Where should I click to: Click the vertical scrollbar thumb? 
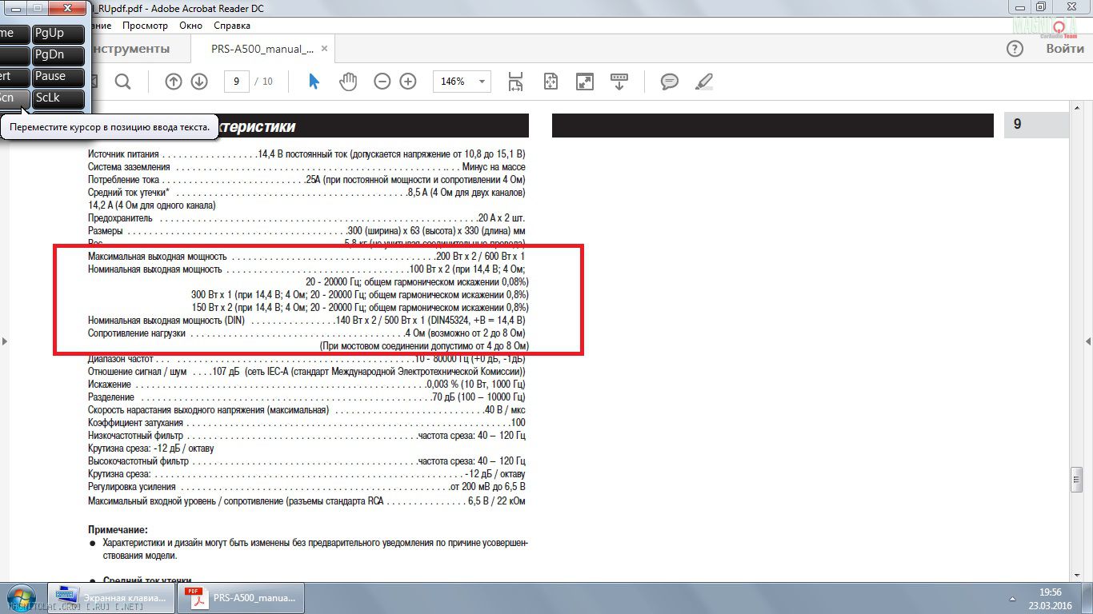pos(1076,480)
